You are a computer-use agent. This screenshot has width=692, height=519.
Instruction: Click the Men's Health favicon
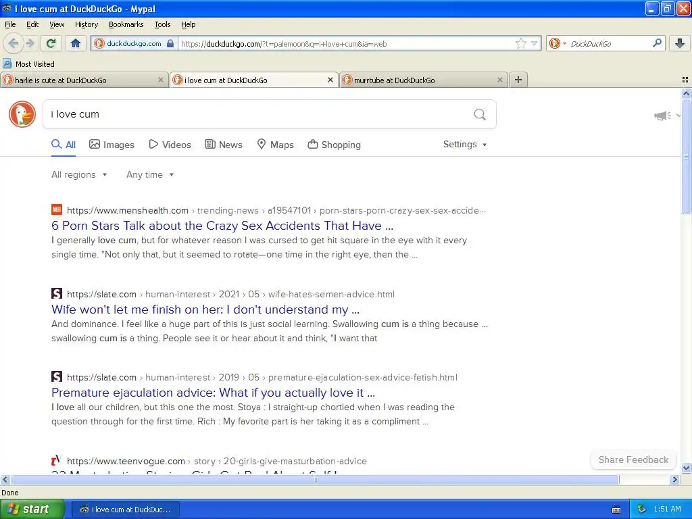click(57, 209)
